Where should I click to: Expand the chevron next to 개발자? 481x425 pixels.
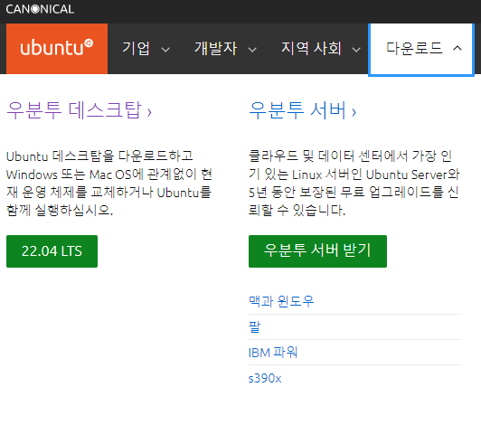pos(252,50)
